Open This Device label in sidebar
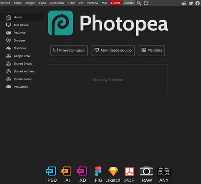The width and height of the screenshot is (201, 184). click(21, 25)
